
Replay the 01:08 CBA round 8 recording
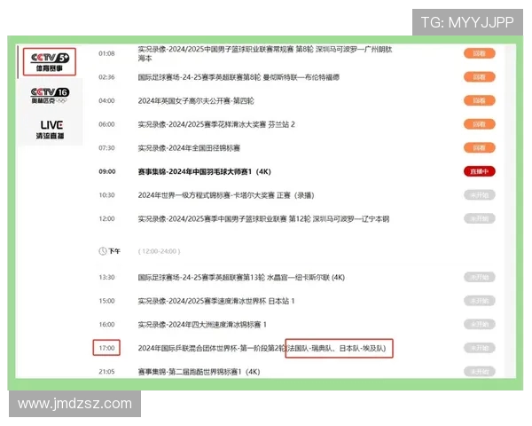(480, 53)
